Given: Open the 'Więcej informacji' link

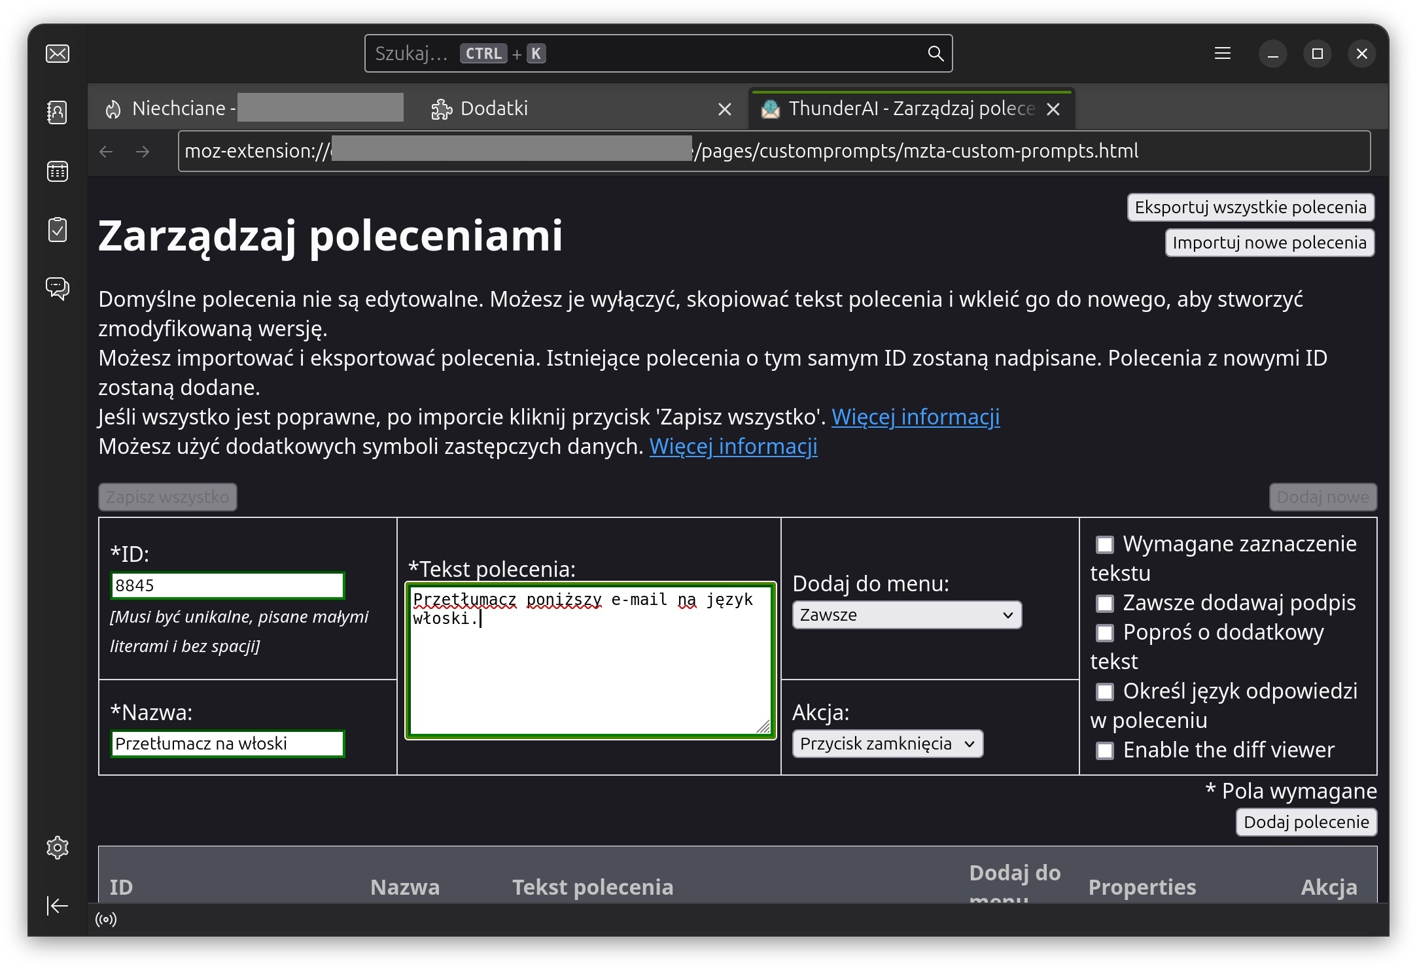Looking at the screenshot, I should click(915, 417).
